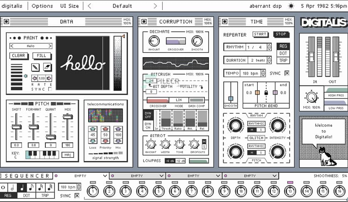The width and height of the screenshot is (348, 202).
Task: Open the second sequencer EMPTY dropdown
Action: [x=138, y=176]
